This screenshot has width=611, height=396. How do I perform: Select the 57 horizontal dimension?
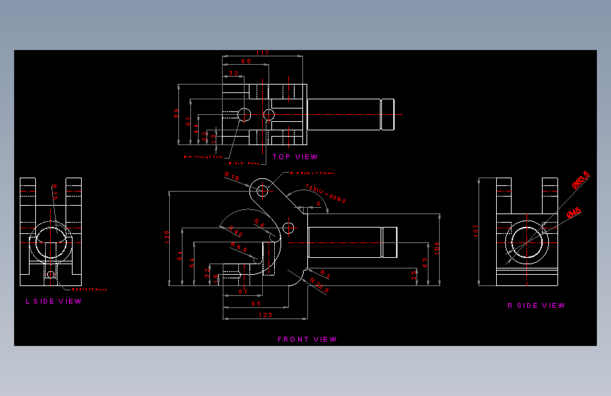click(x=243, y=292)
